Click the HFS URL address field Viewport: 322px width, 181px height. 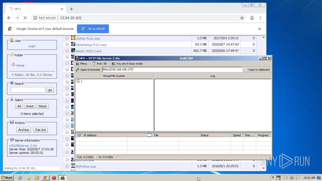[x=172, y=70]
